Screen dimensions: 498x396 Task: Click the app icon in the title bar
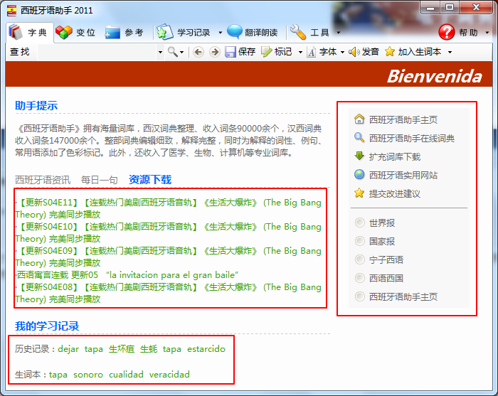coord(12,11)
